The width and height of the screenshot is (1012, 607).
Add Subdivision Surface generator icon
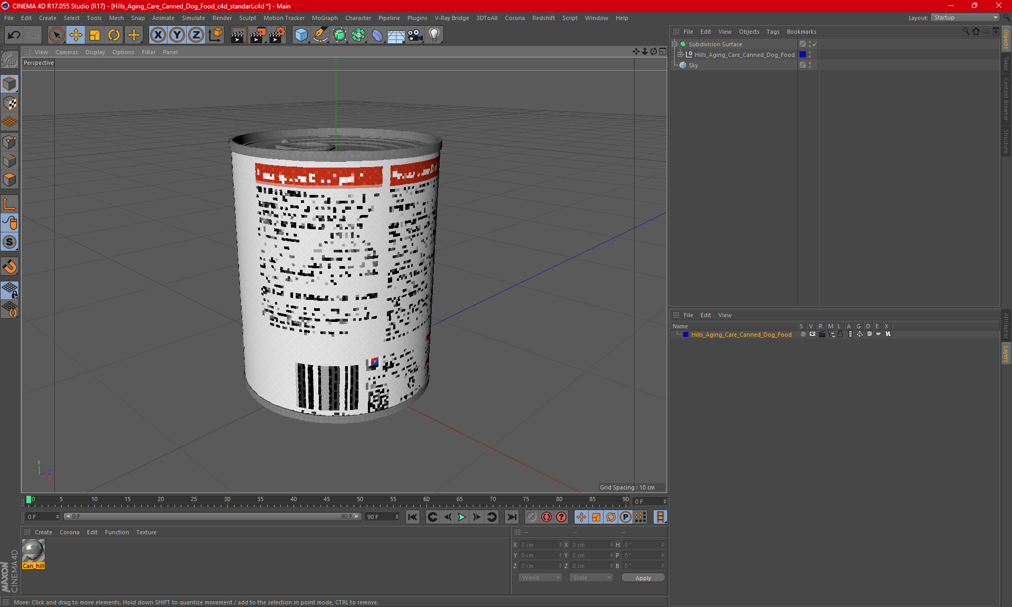[x=339, y=35]
